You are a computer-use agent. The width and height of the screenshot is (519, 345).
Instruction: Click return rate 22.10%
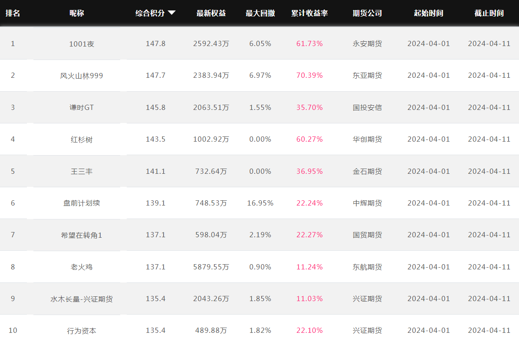(x=309, y=330)
